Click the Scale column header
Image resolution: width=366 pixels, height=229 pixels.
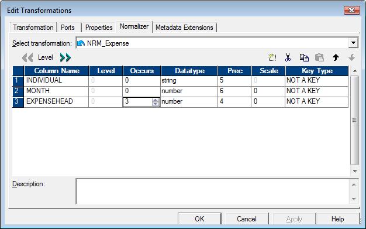click(268, 71)
